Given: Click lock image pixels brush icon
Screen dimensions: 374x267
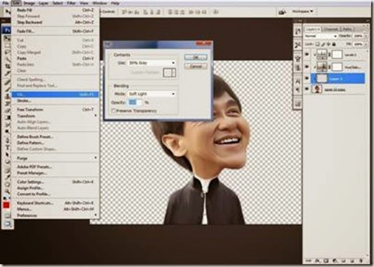Looking at the screenshot, I should click(x=323, y=44).
